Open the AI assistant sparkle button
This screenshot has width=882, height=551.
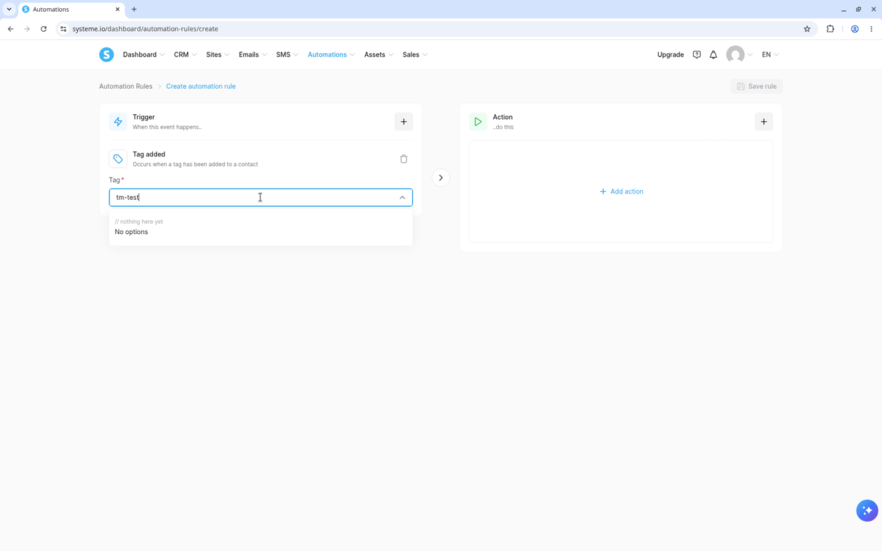(x=867, y=510)
